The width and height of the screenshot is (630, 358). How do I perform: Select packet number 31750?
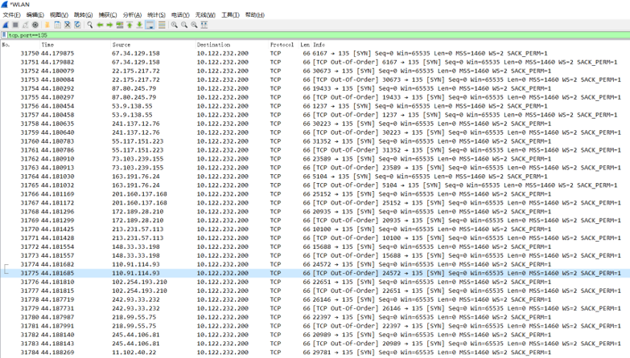pyautogui.click(x=315, y=53)
